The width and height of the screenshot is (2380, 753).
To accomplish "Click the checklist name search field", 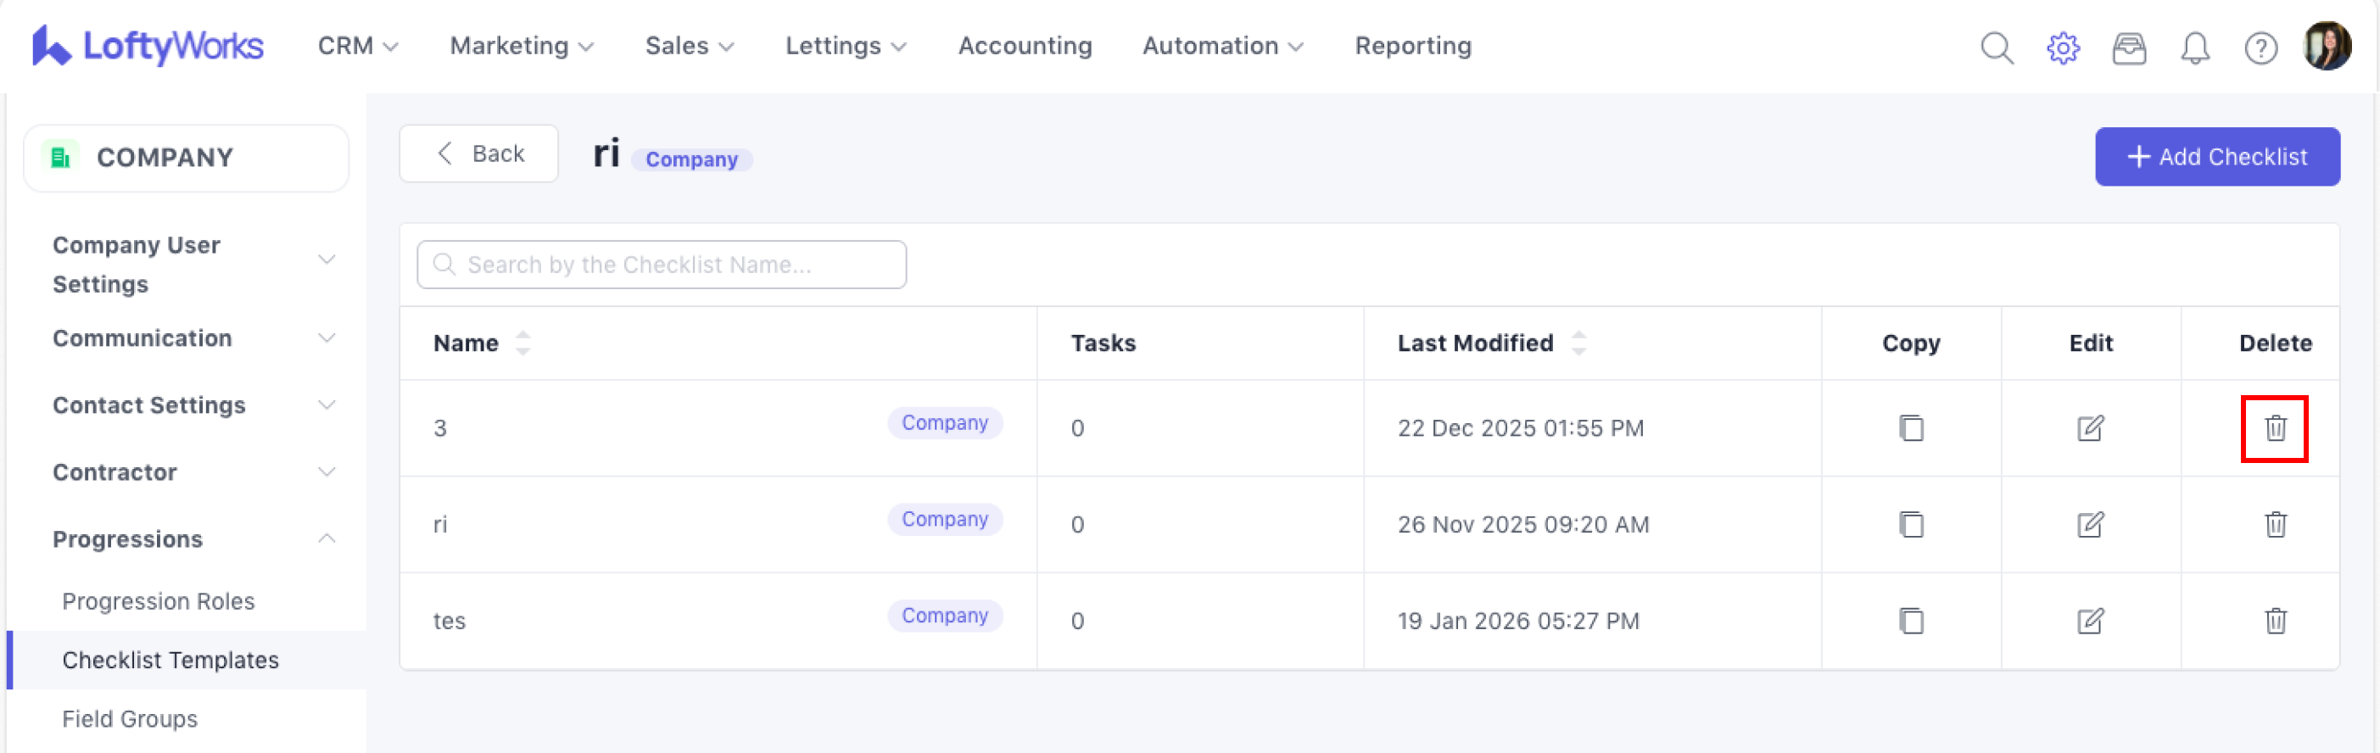I will click(x=662, y=265).
